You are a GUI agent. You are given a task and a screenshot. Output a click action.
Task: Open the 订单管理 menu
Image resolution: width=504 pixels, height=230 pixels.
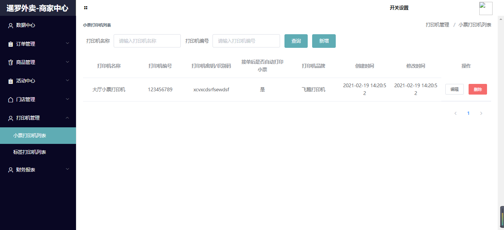pyautogui.click(x=38, y=44)
